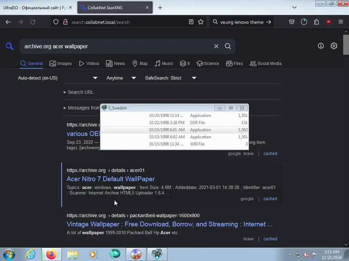Launch Internet Explorer from taskbar
Screen dimensions: 349x261
30,254
